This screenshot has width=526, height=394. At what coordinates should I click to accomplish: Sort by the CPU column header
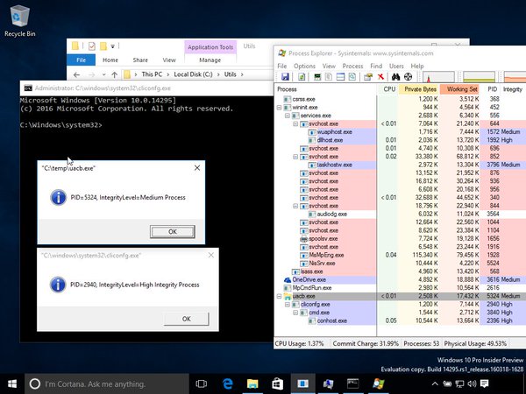389,89
